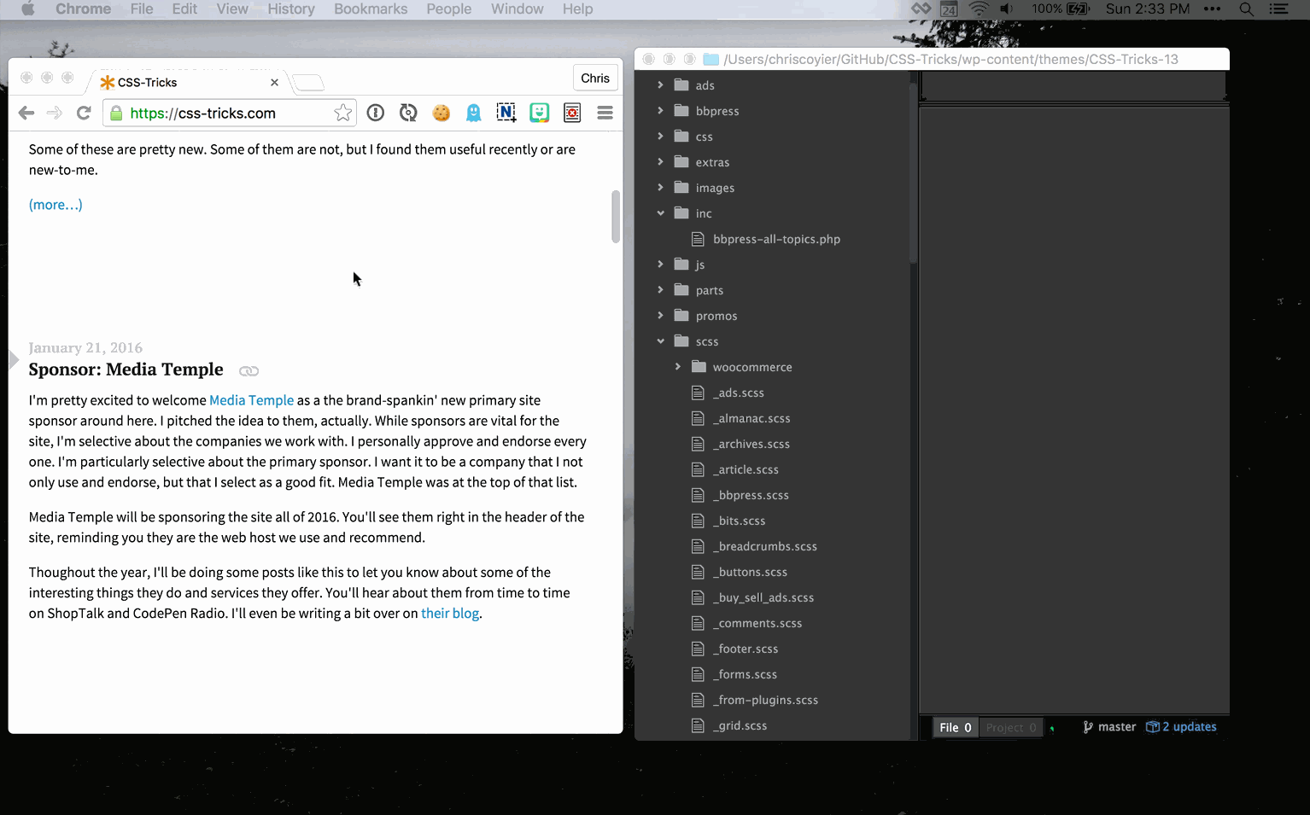Screen dimensions: 1310x815
Task: Open _almanac.scss file
Action: (x=751, y=418)
